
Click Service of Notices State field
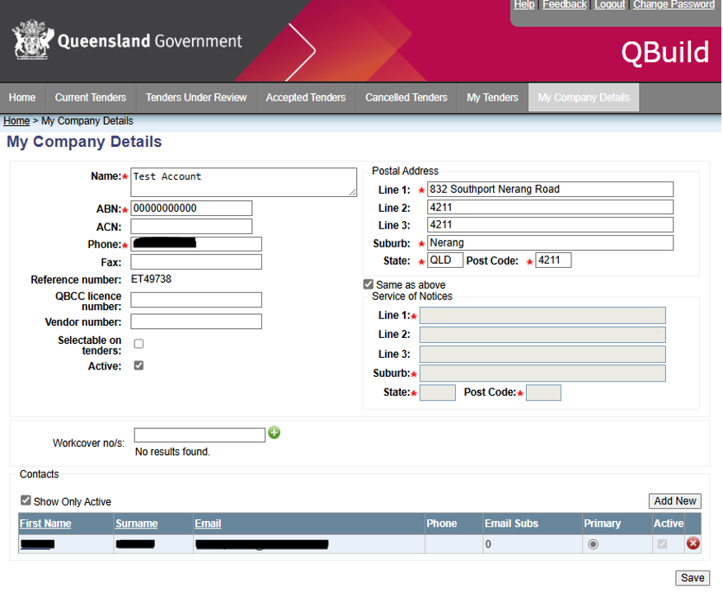438,392
